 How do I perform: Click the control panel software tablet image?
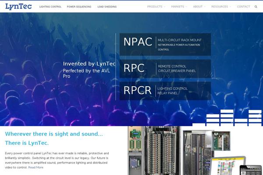228,166
